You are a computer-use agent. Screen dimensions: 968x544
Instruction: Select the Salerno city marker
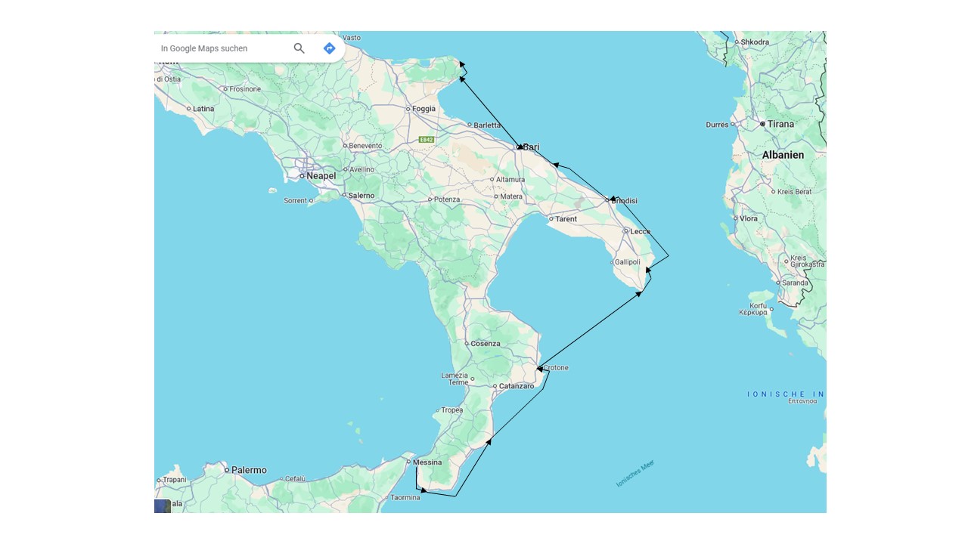pos(344,195)
